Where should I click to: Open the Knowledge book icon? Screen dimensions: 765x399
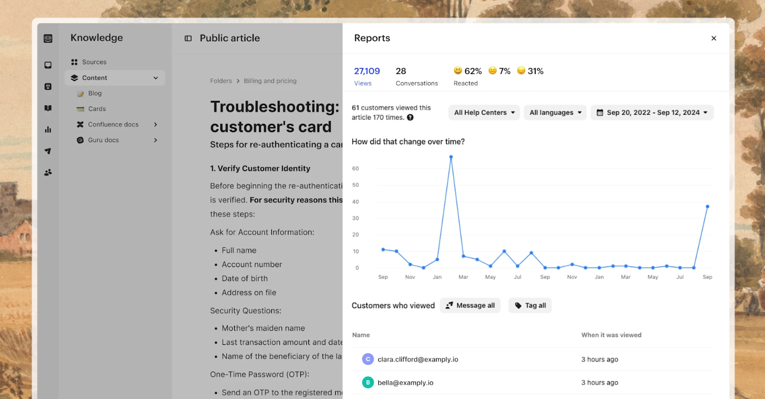click(x=48, y=108)
